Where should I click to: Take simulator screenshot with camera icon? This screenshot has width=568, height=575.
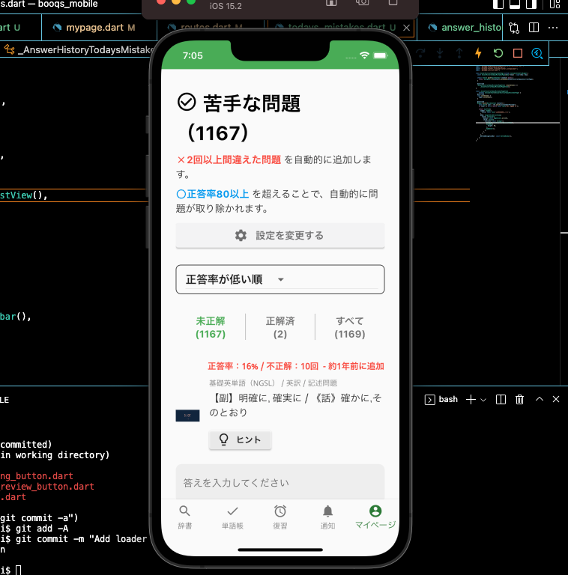[x=362, y=2]
